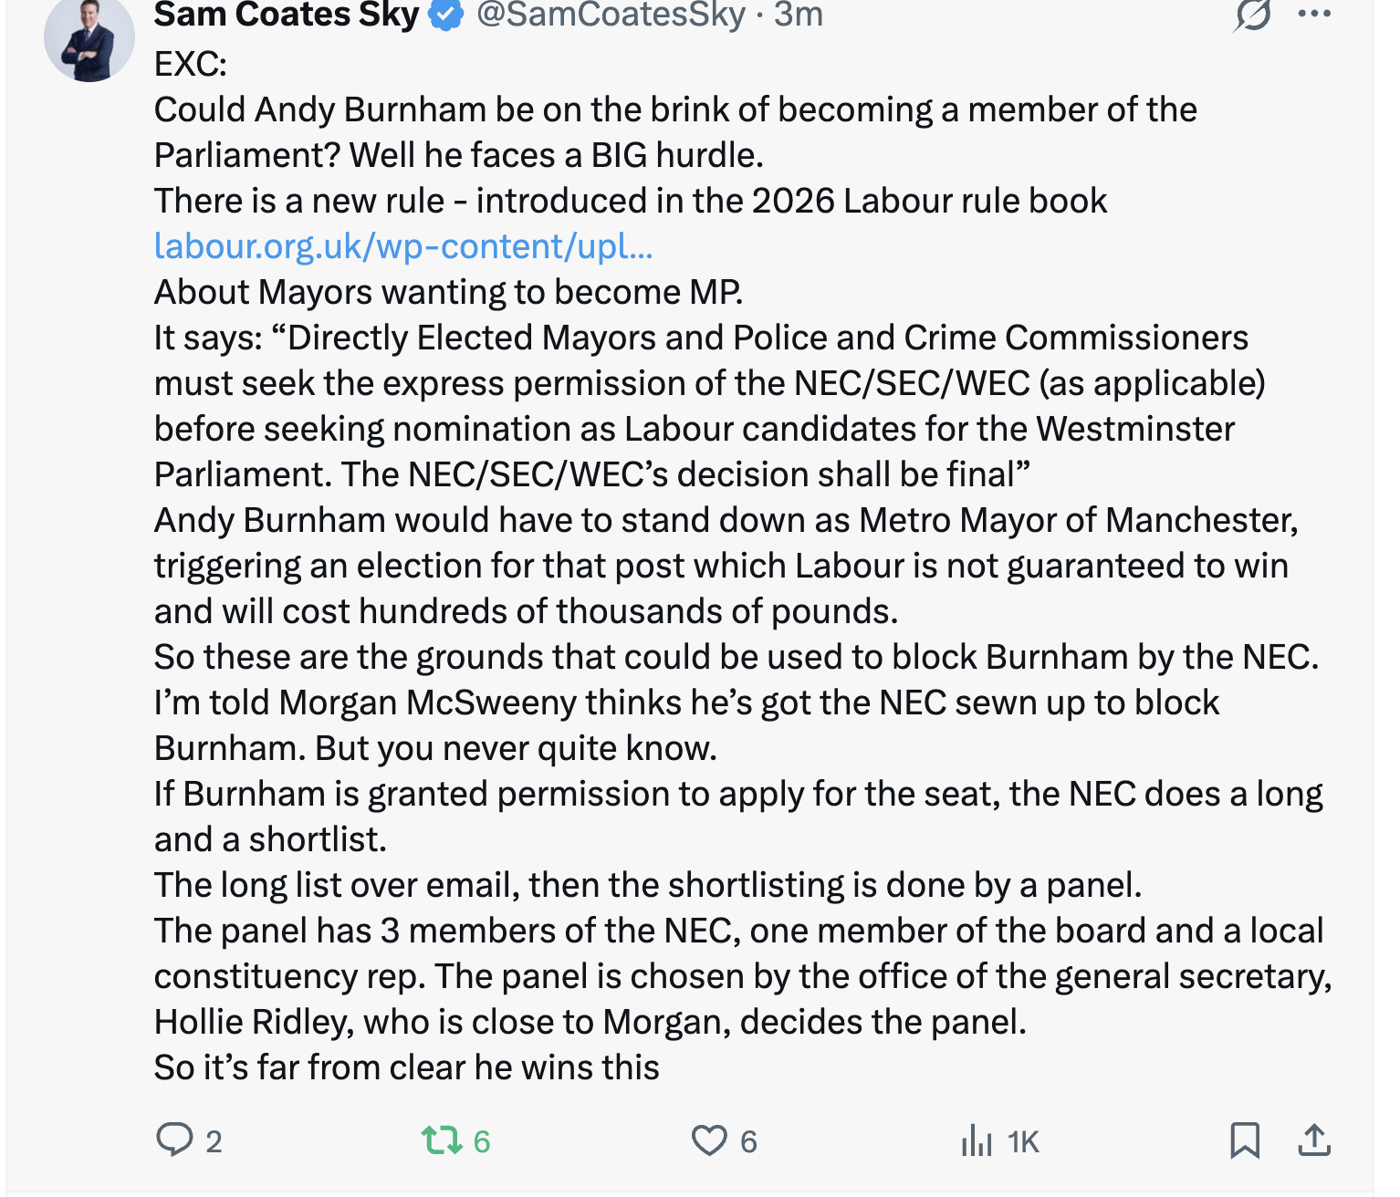The image size is (1400, 1197).
Task: Share the post via the upload arrow icon
Action: click(x=1314, y=1140)
